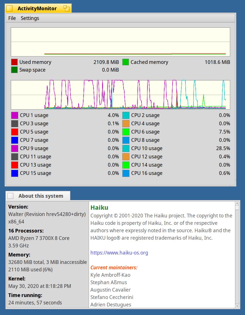Click the Cached memory green swatch
The image size is (245, 315).
[x=126, y=62]
